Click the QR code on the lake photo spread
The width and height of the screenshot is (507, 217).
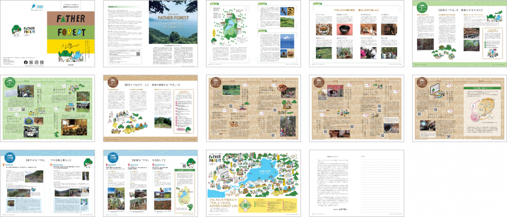tap(138, 54)
